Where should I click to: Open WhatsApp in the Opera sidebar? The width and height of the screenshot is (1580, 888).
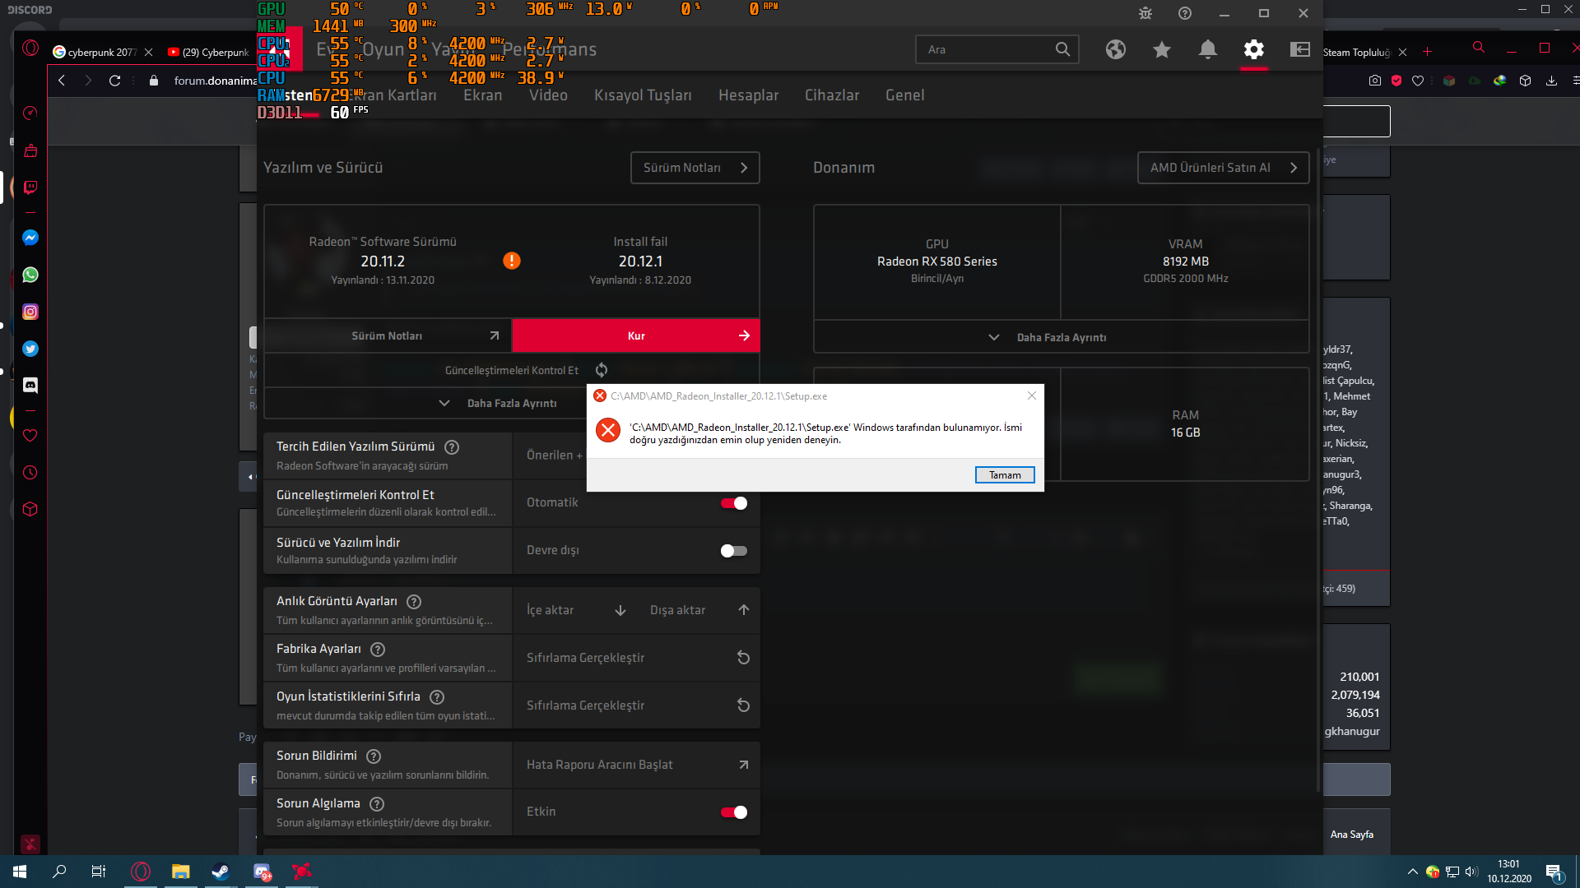click(x=30, y=275)
